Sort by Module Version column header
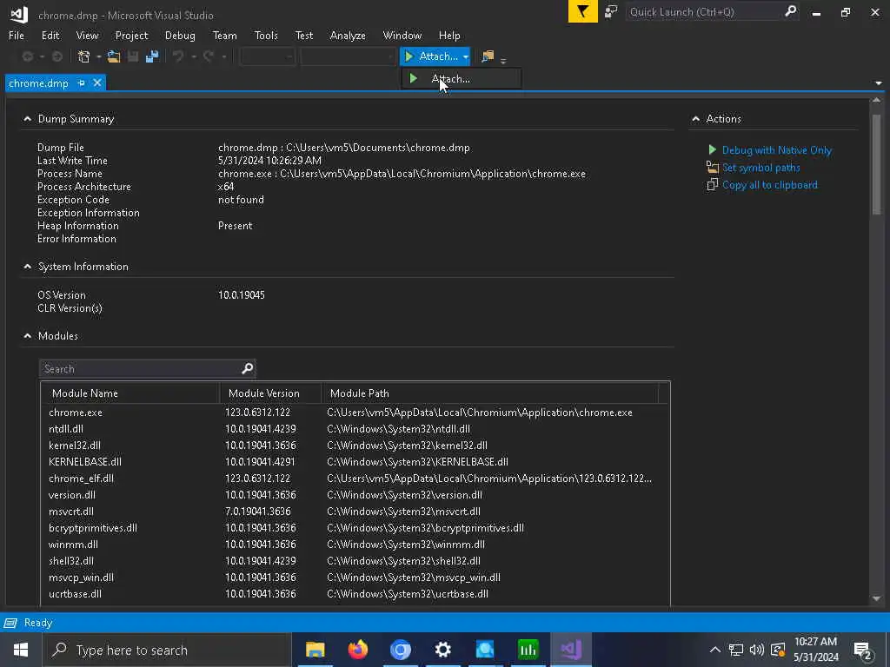This screenshot has height=667, width=890. tap(271, 393)
